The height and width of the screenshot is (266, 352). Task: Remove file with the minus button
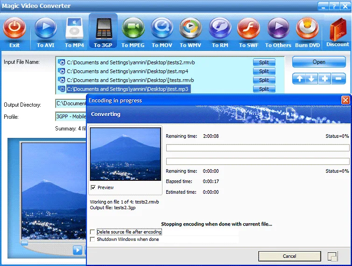[x=338, y=79]
